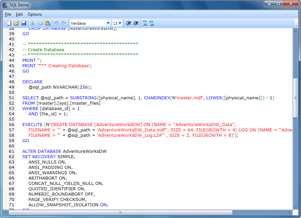301x218 pixels.
Task: Select the DECLARE keyword on line 48
Action: click(x=32, y=82)
